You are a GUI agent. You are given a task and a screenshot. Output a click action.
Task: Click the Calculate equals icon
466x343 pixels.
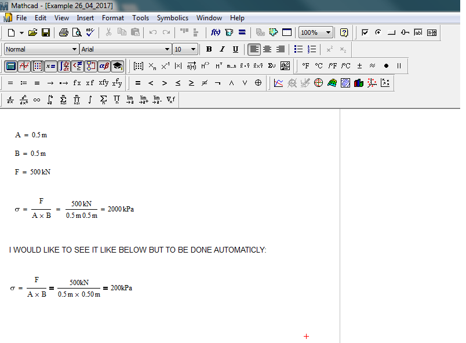coord(242,32)
